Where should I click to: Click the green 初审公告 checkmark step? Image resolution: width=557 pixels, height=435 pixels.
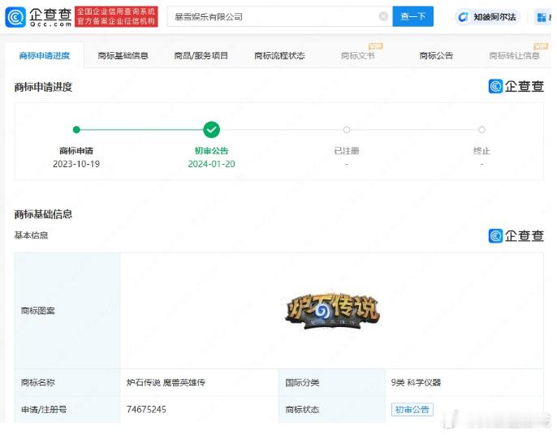pos(211,130)
